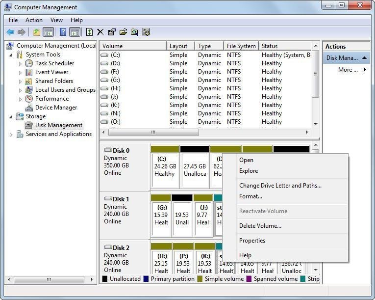Expand the Task Scheduler tree node
The height and width of the screenshot is (300, 375).
pyautogui.click(x=20, y=63)
